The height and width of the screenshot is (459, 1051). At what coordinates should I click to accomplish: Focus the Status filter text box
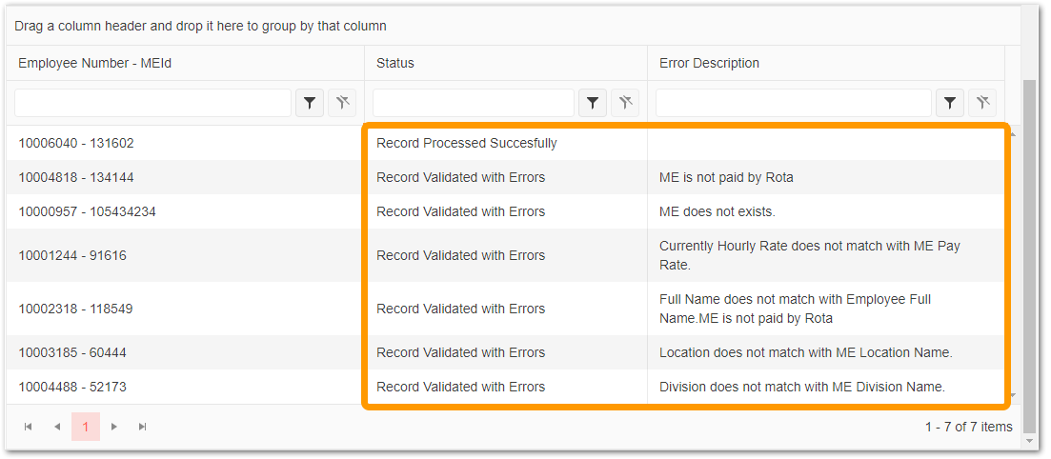[x=473, y=103]
